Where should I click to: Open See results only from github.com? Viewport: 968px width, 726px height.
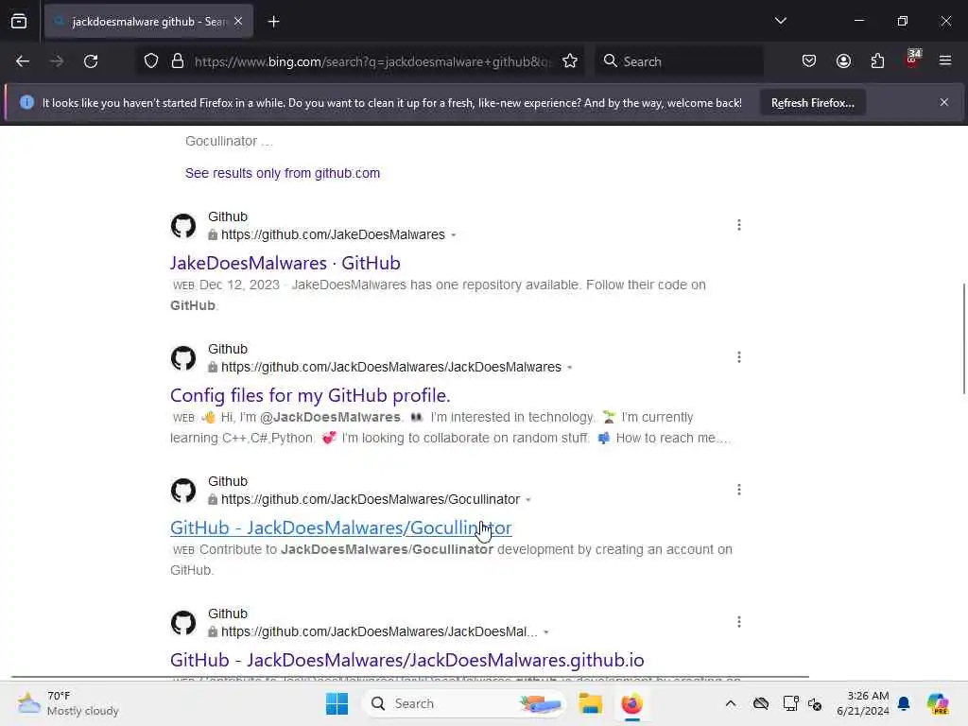(x=282, y=174)
